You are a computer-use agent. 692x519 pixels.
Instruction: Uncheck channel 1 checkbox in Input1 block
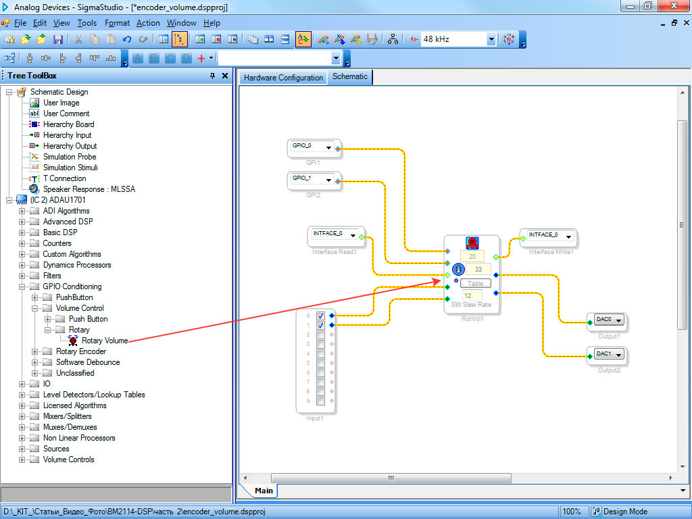[x=320, y=325]
